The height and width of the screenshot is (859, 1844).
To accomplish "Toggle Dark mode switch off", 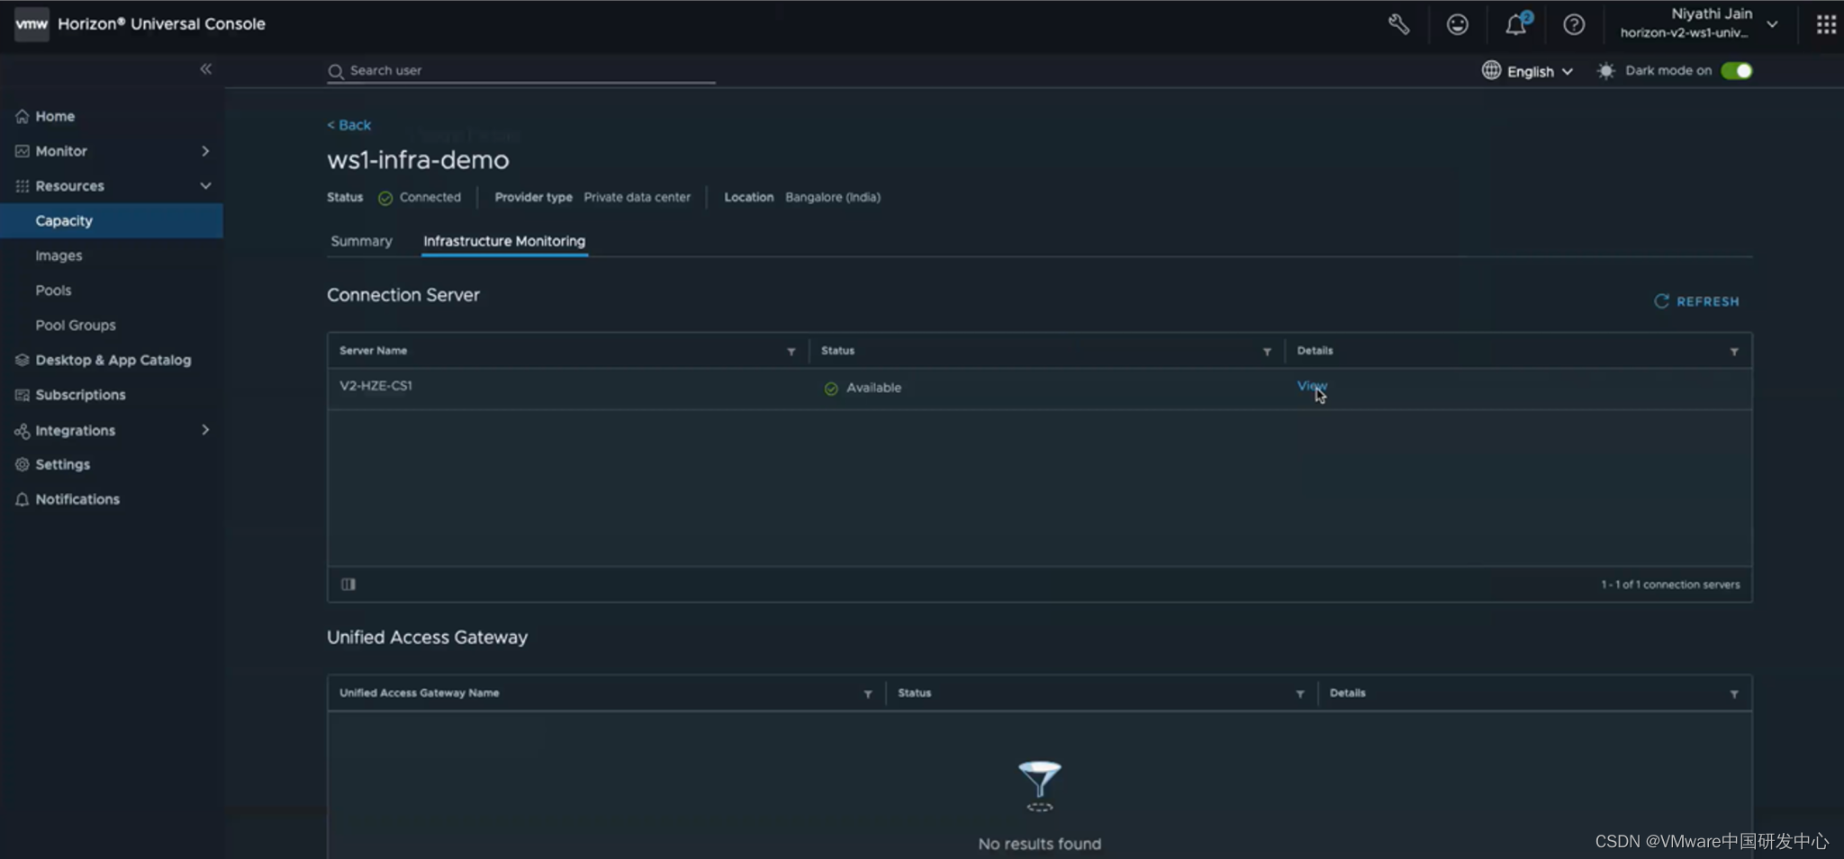I will (1737, 70).
